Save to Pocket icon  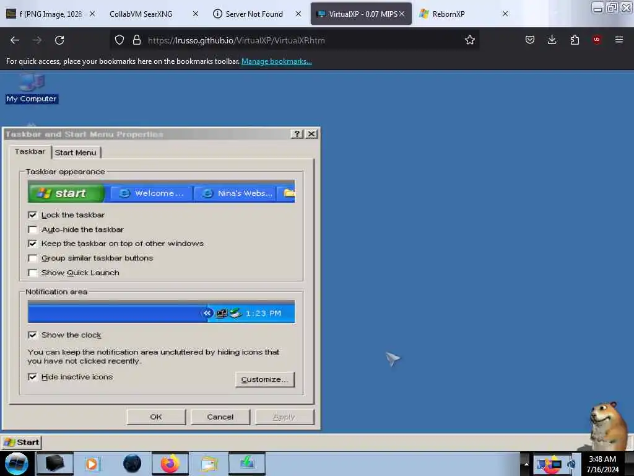coord(530,40)
